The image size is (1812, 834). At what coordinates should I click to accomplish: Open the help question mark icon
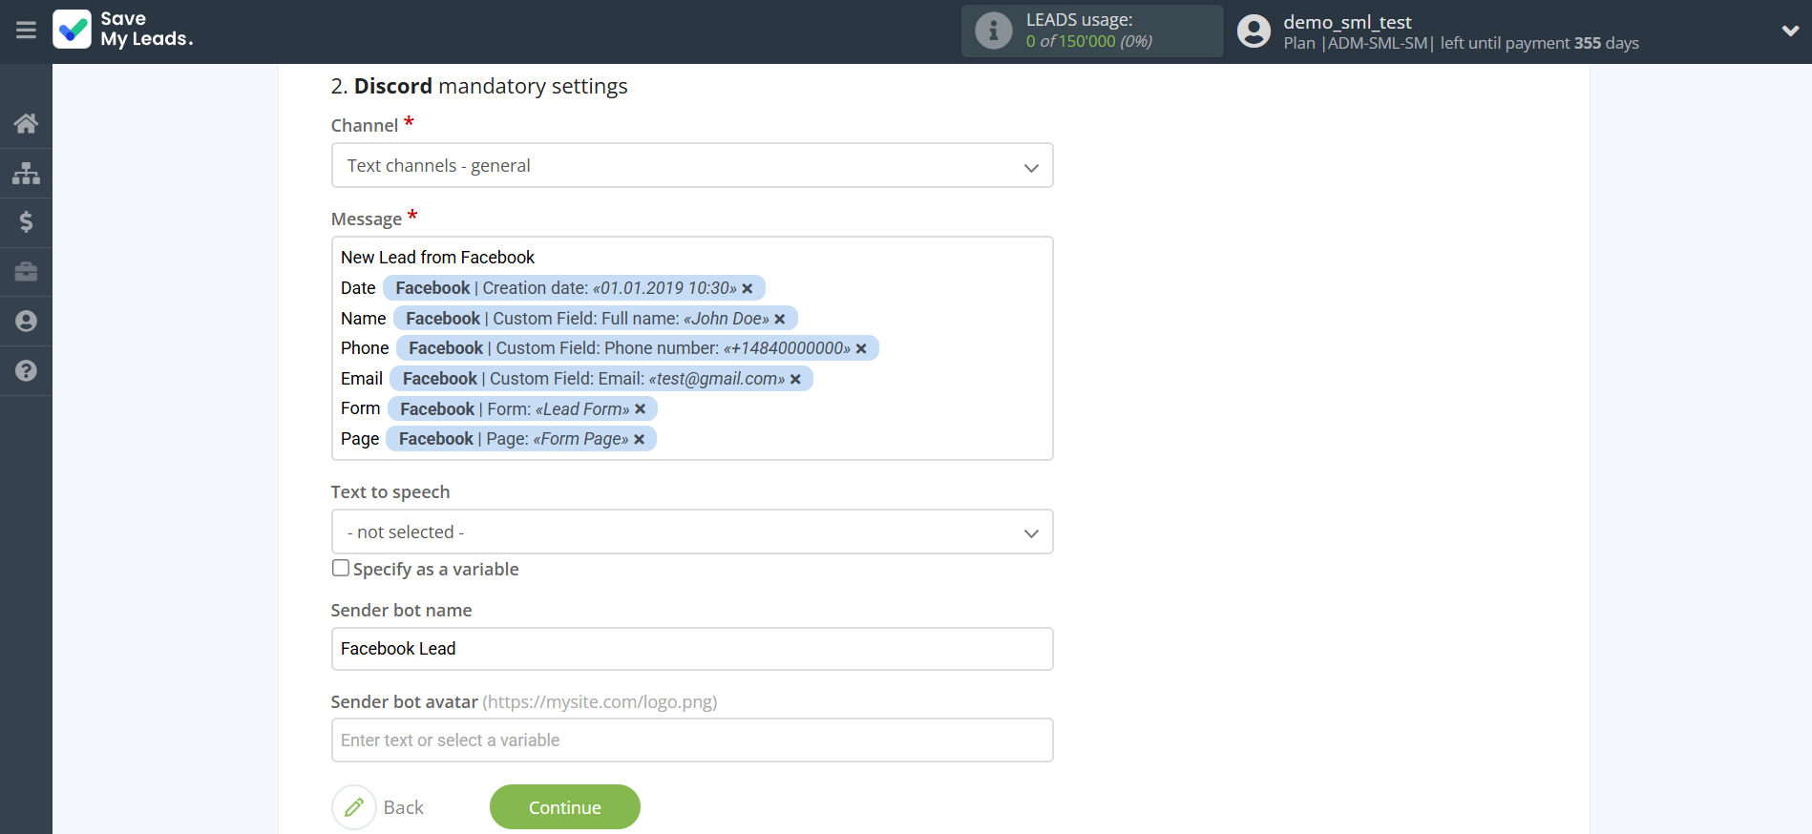(26, 371)
